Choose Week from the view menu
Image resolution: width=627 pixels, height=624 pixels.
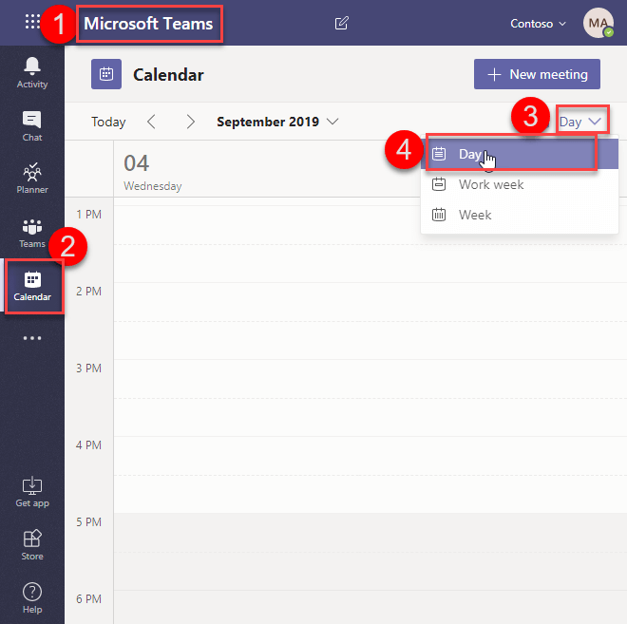474,215
